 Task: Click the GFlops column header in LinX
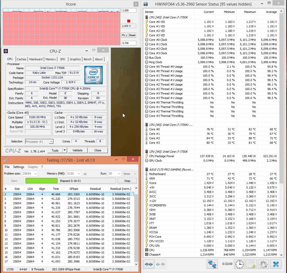74,189
